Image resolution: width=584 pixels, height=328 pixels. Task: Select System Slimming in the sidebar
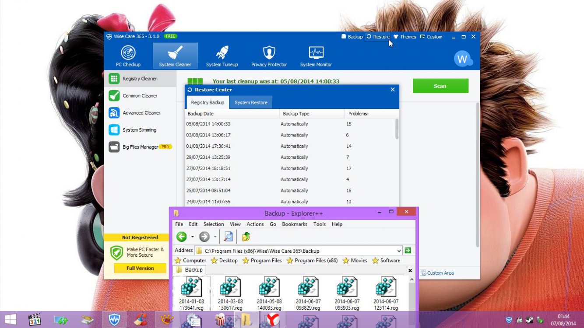(x=140, y=130)
